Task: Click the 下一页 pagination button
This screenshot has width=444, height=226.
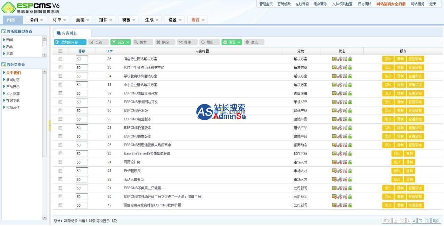Action: click(x=424, y=221)
